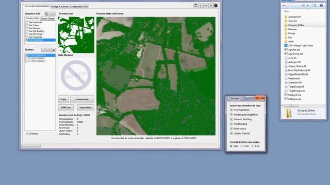Viewport: 330px width, 185px height.
Task: Click the Nom column header in Explorer
Action: click(287, 11)
